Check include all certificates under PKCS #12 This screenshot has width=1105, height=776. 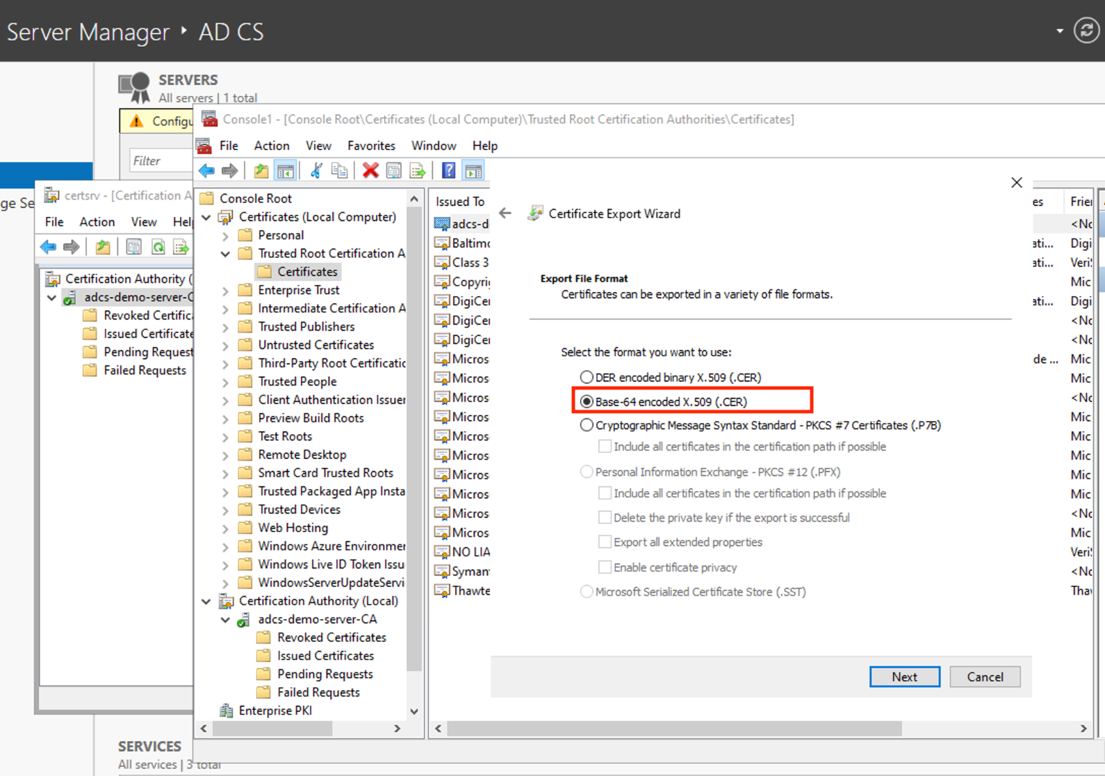click(x=605, y=493)
